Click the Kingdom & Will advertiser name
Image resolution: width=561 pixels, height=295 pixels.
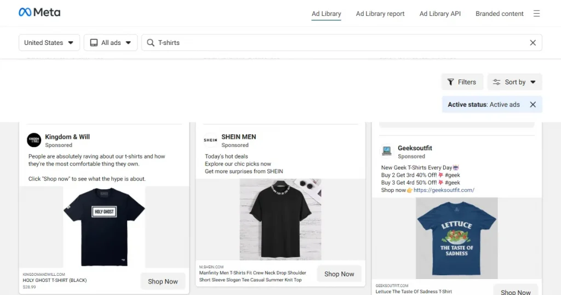point(67,137)
